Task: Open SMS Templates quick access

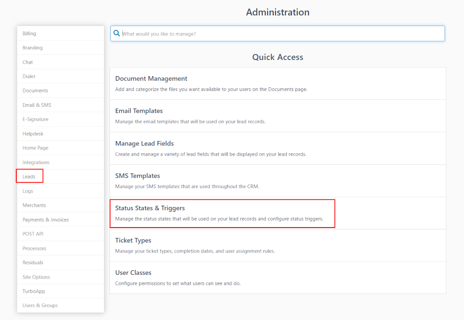Action: pyautogui.click(x=277, y=181)
